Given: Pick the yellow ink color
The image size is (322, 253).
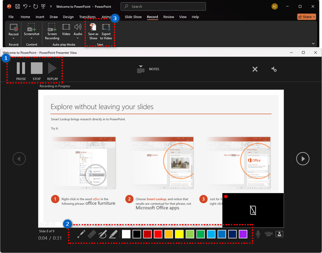Looking at the screenshot, I should click(179, 234).
